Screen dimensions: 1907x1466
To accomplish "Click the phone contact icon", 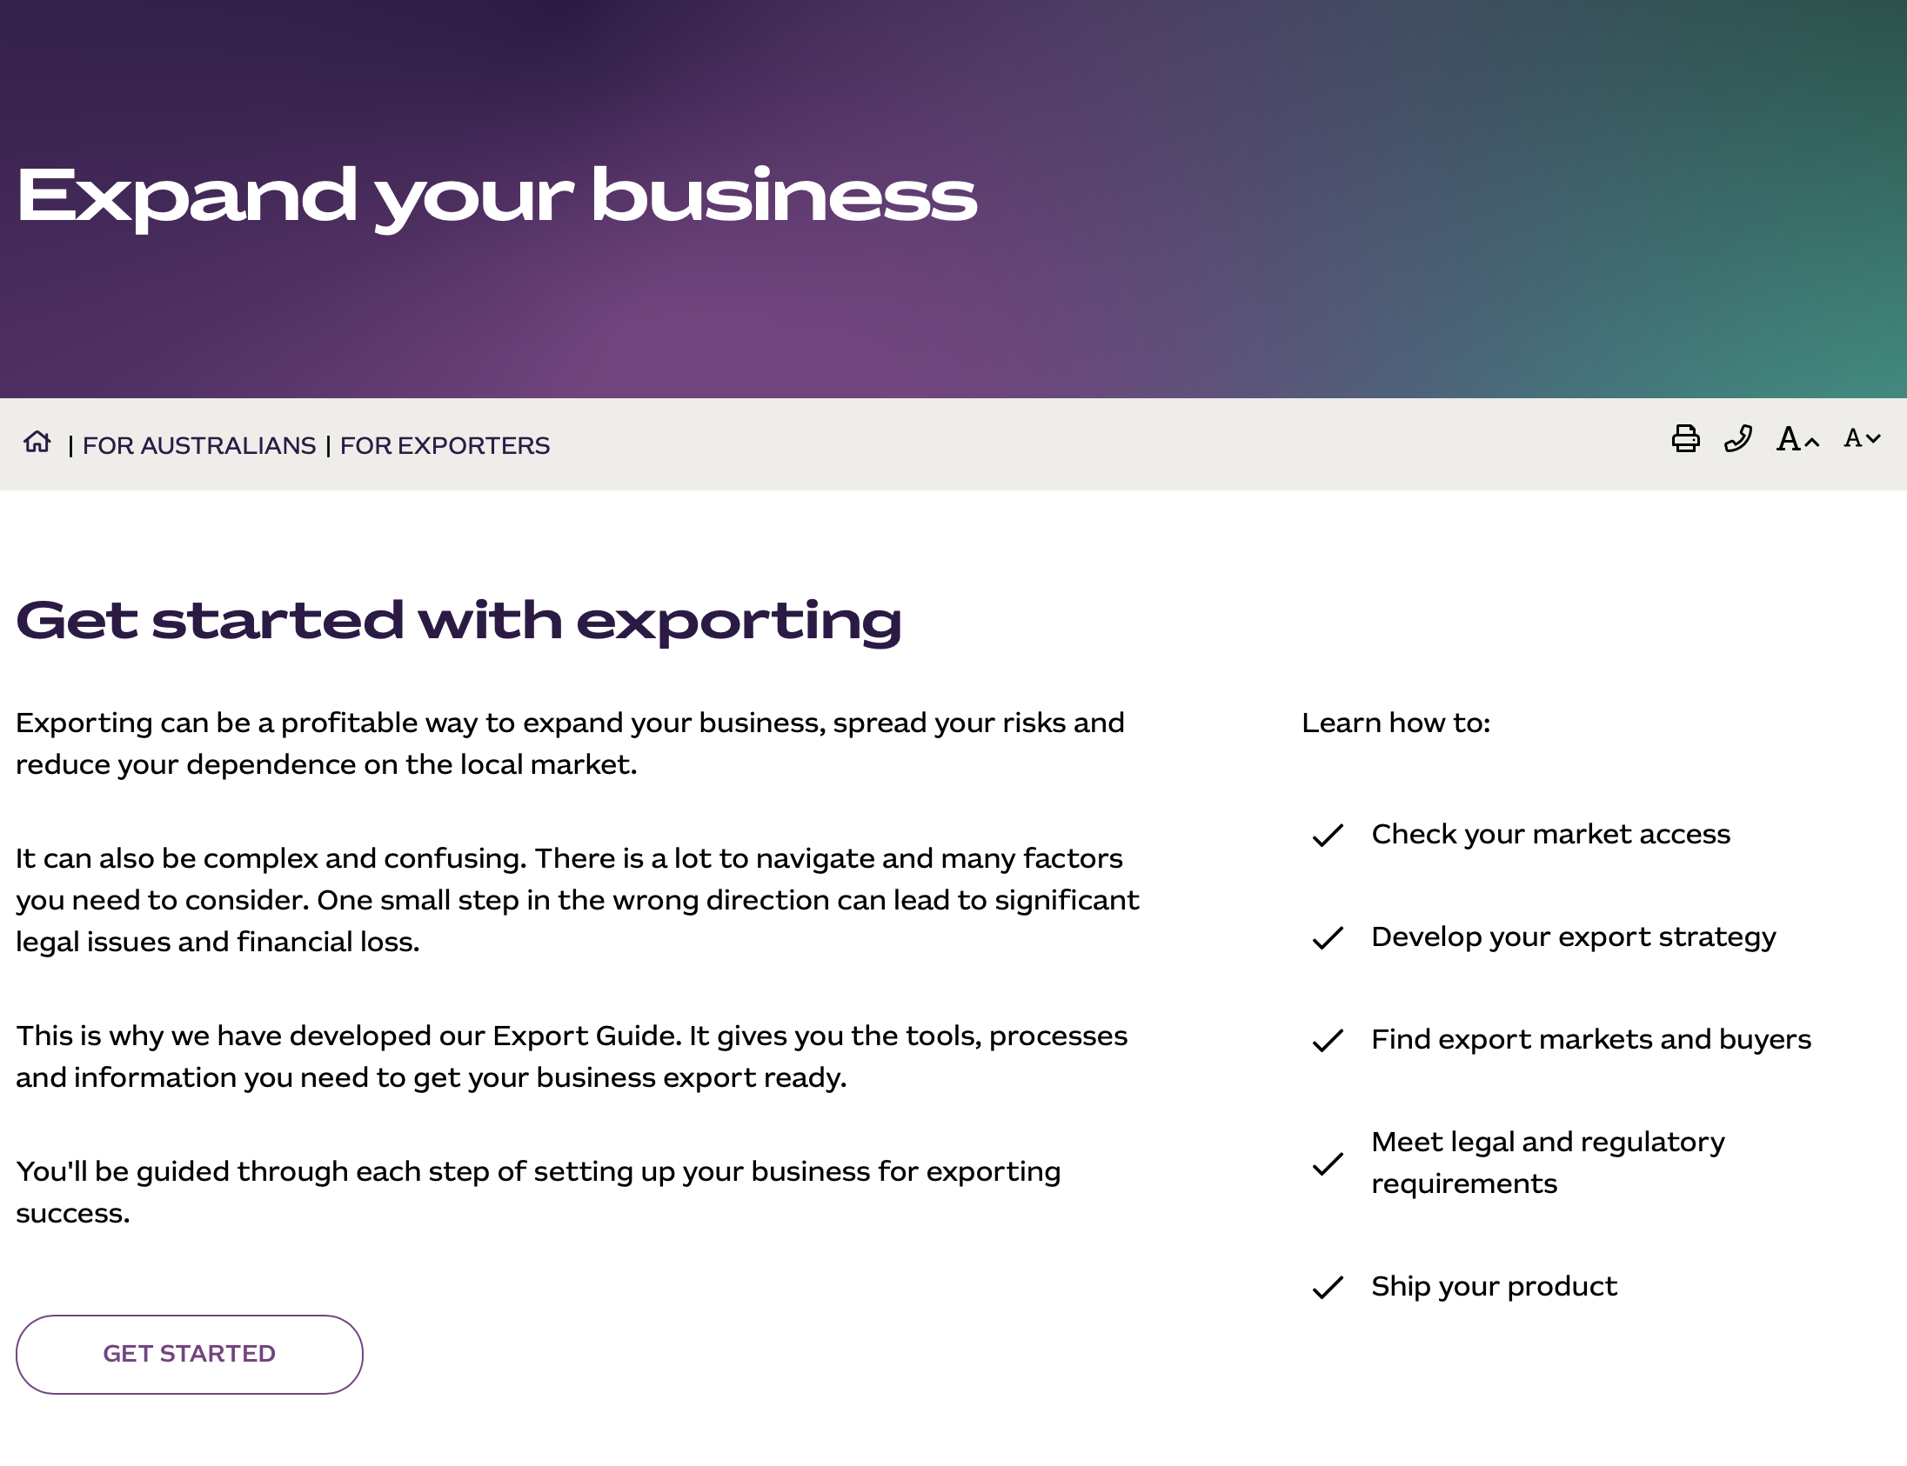I will pyautogui.click(x=1737, y=439).
